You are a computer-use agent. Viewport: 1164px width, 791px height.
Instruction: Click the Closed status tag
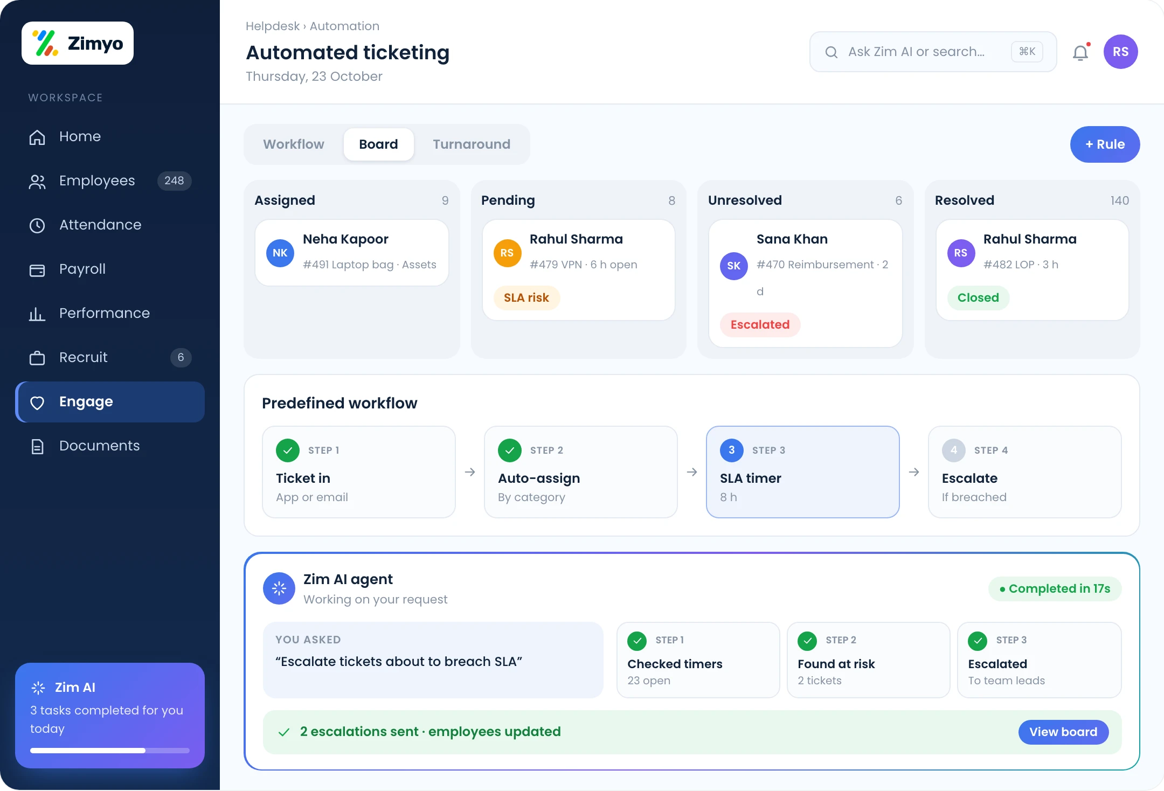coord(978,298)
